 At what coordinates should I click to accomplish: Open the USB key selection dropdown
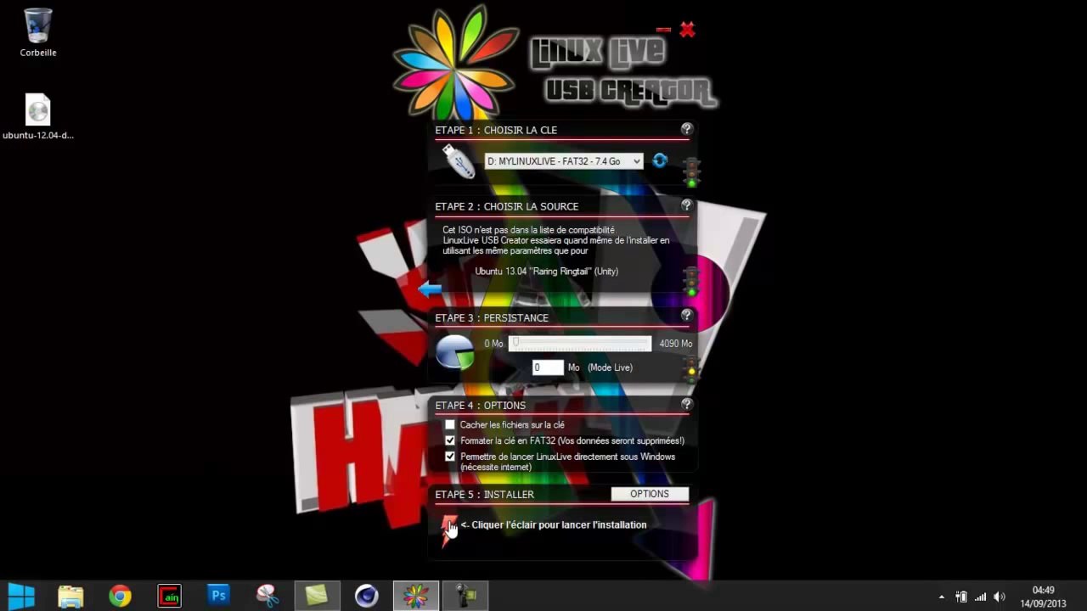tap(564, 161)
